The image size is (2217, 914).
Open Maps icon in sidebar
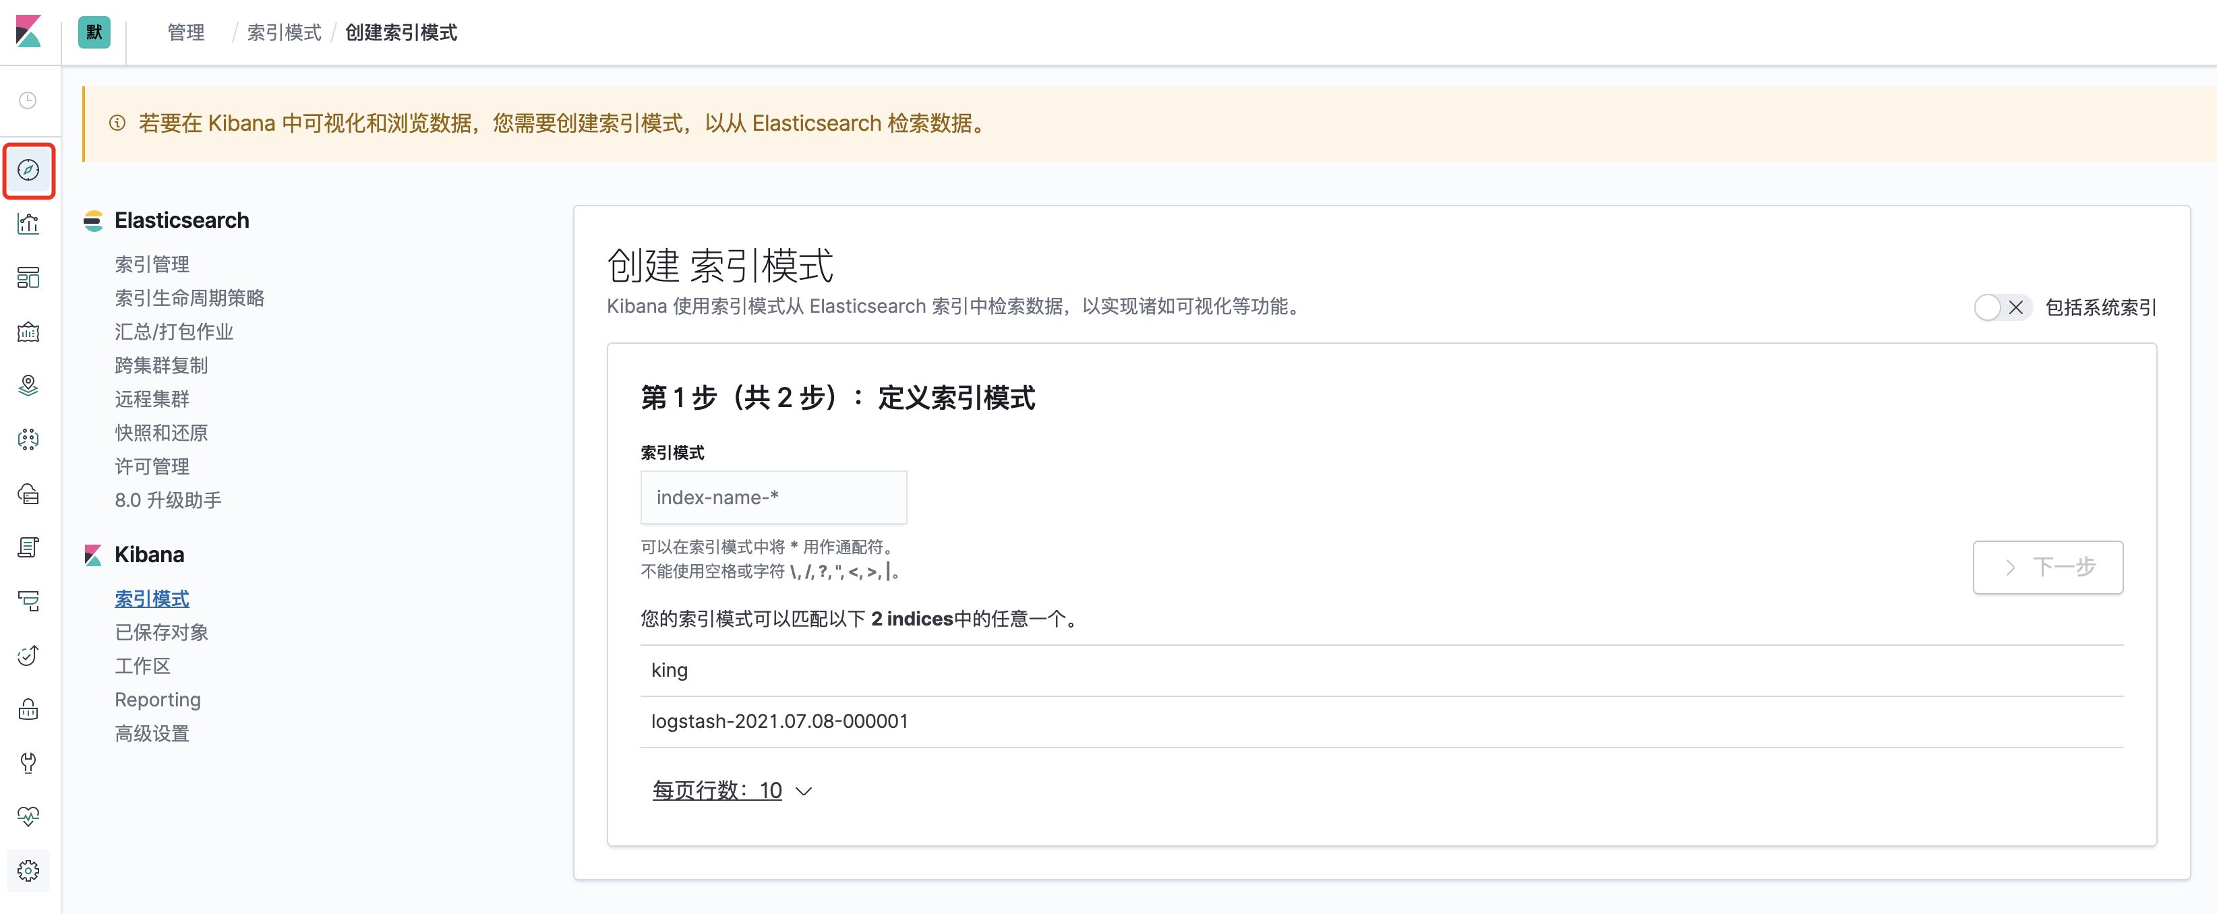pos(28,386)
